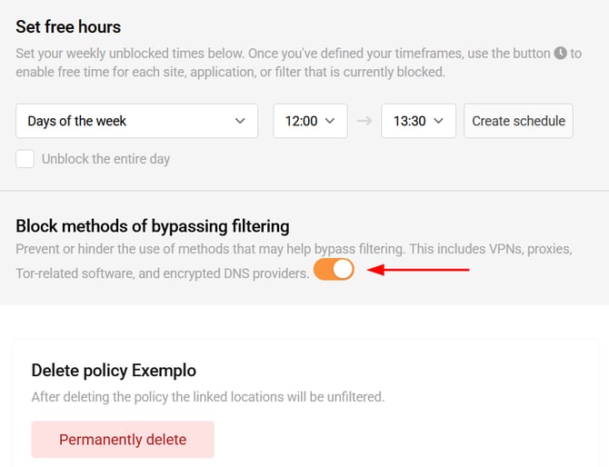The image size is (609, 467).
Task: Click the Permanently delete button
Action: 123,440
